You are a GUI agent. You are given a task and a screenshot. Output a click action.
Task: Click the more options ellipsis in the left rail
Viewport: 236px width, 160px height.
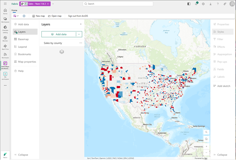tap(5, 85)
